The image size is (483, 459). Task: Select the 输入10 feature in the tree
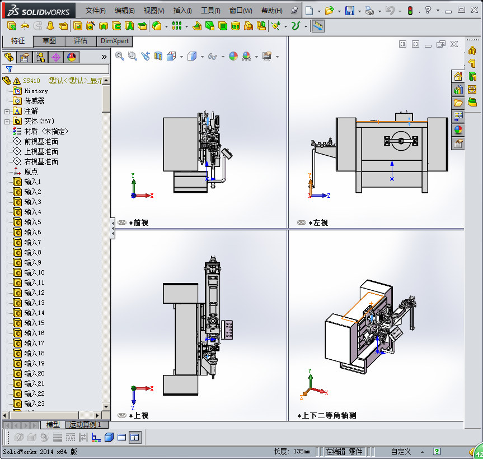pyautogui.click(x=29, y=272)
